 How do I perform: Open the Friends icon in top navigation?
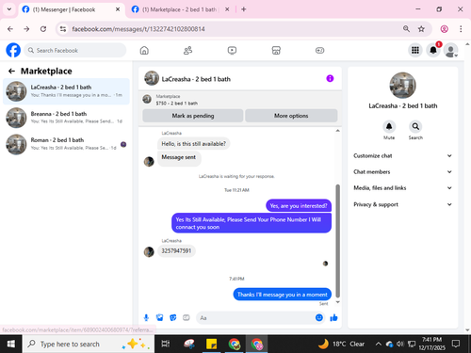[187, 50]
